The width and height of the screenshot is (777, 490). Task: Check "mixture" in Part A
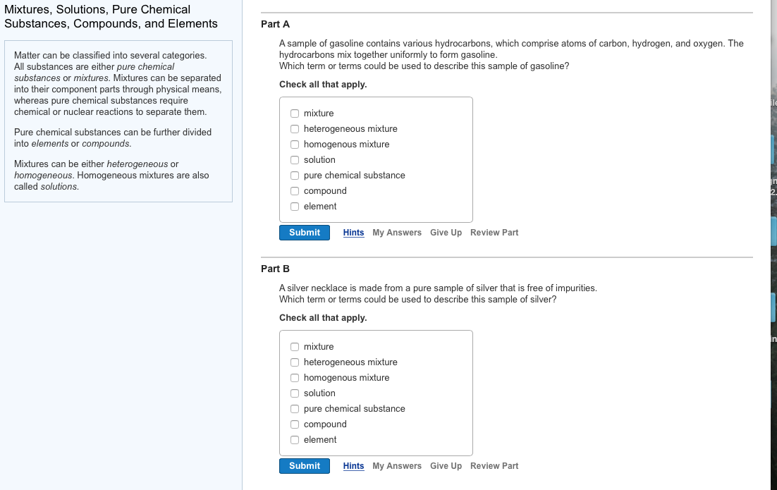click(x=294, y=113)
